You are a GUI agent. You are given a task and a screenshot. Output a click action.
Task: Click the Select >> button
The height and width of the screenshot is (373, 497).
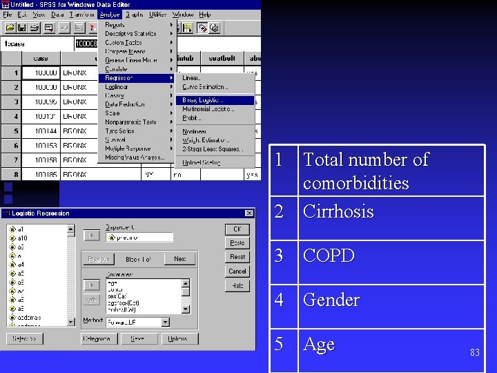pos(25,338)
